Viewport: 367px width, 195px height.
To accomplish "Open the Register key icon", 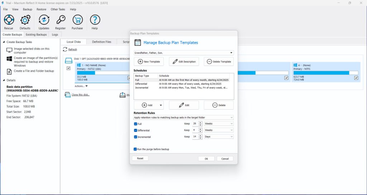I will [61, 20].
